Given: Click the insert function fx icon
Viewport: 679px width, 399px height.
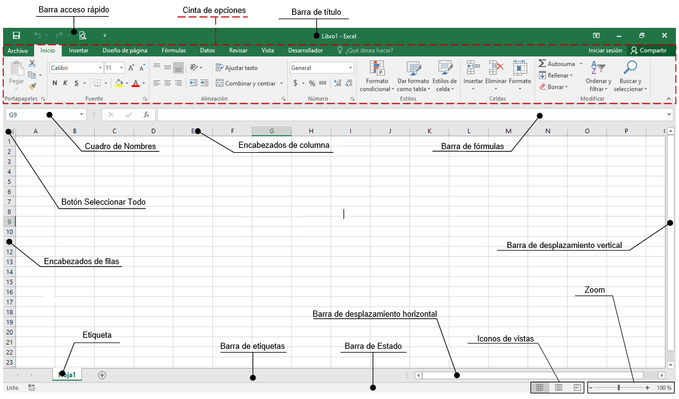Looking at the screenshot, I should point(146,115).
